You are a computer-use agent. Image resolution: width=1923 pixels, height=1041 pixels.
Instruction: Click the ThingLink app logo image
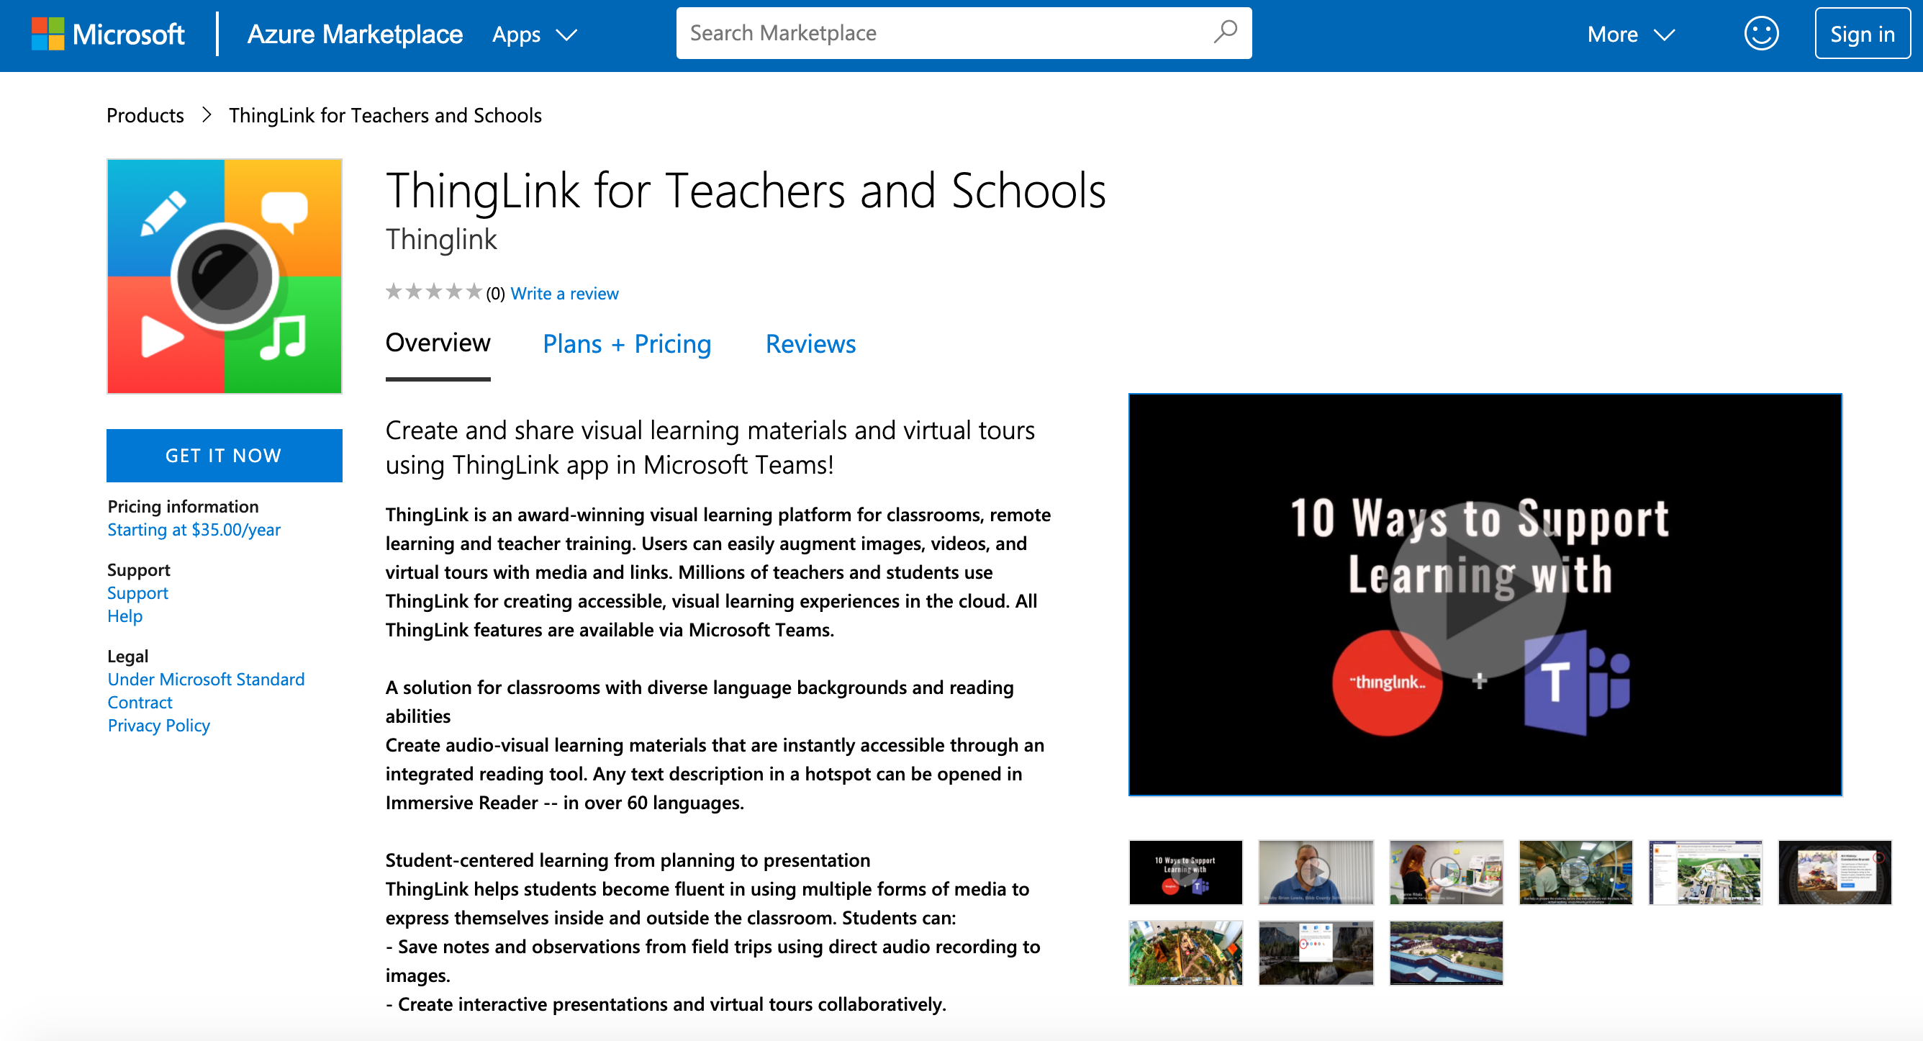click(225, 276)
